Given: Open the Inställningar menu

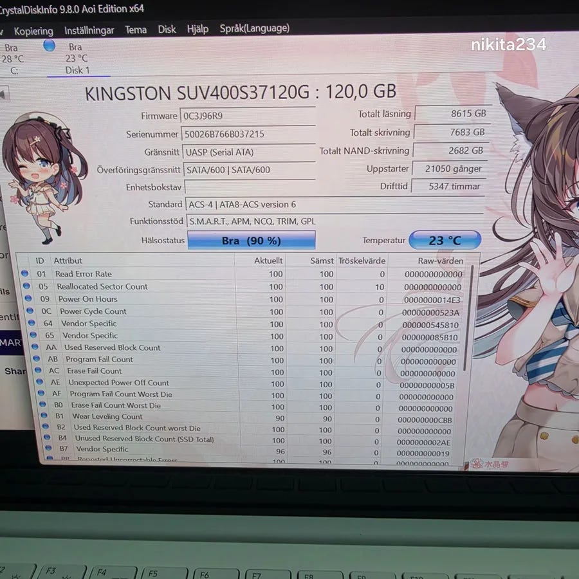Looking at the screenshot, I should point(89,30).
